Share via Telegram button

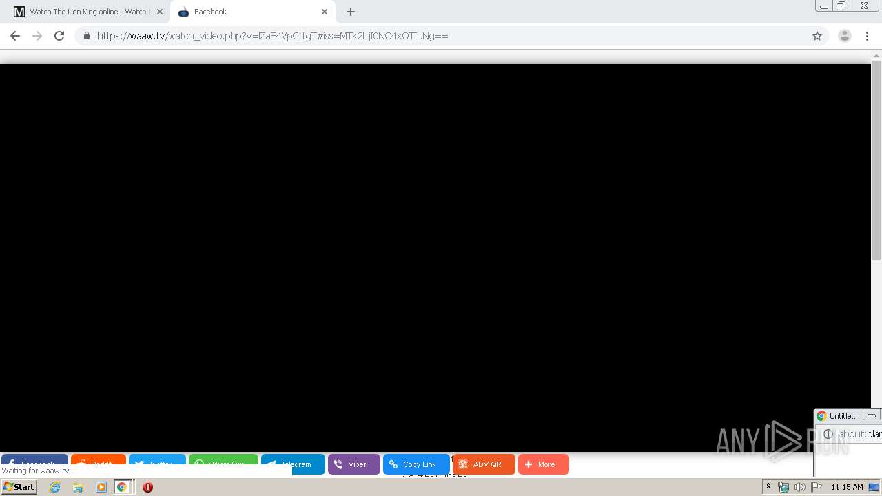293,464
